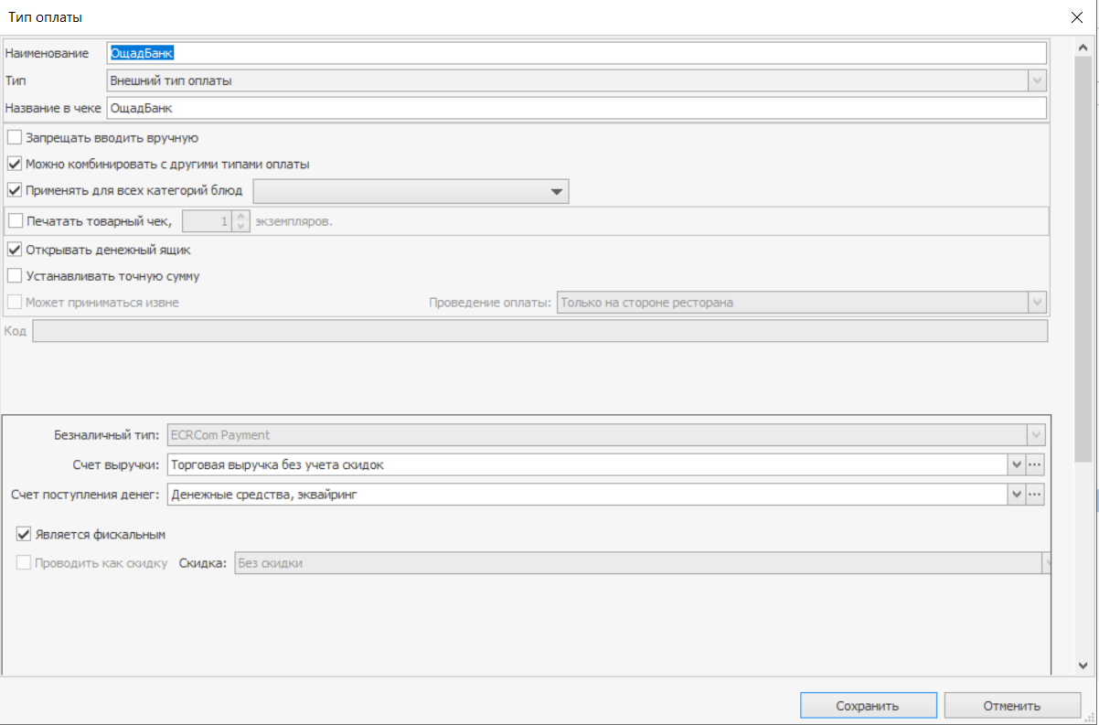Open the Тип dropdown
Image resolution: width=1099 pixels, height=725 pixels.
[1037, 80]
